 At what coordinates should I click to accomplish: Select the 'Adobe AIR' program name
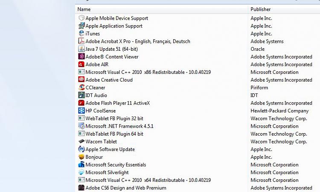(97, 64)
